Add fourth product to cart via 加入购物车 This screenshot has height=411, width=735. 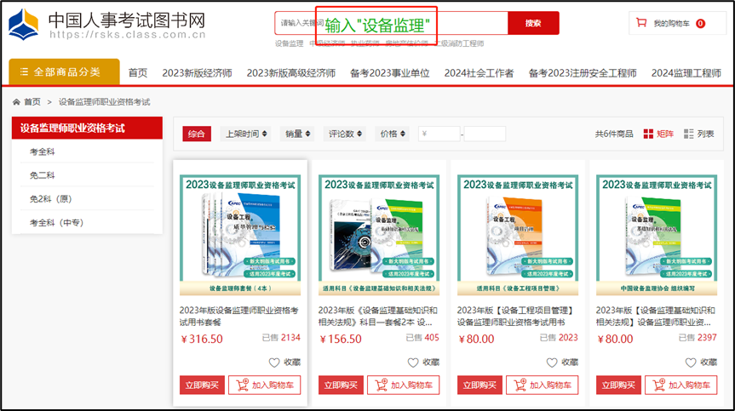point(668,385)
